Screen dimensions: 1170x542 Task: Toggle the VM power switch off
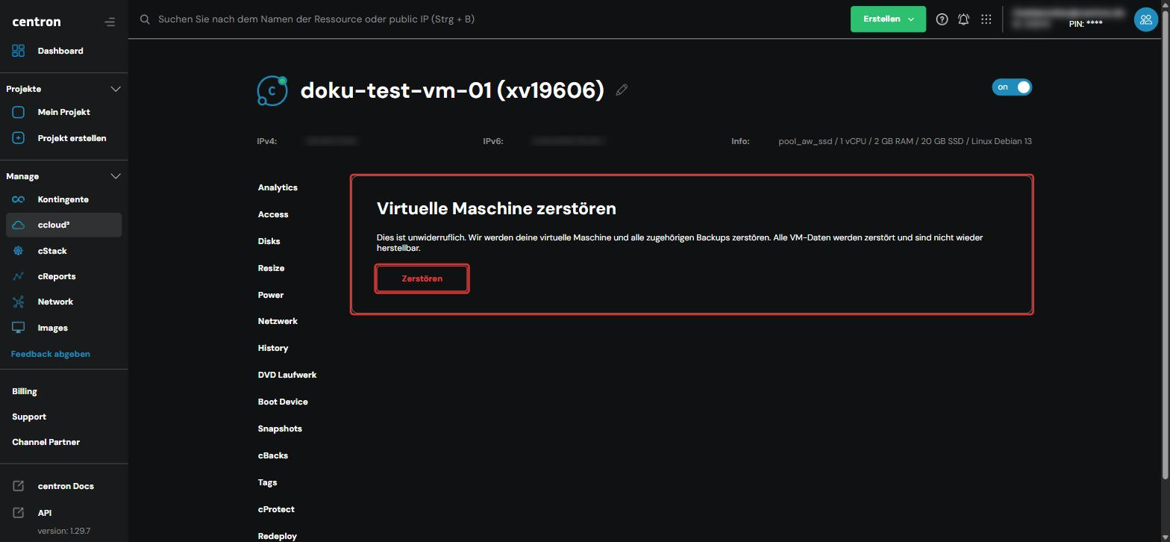click(1012, 87)
